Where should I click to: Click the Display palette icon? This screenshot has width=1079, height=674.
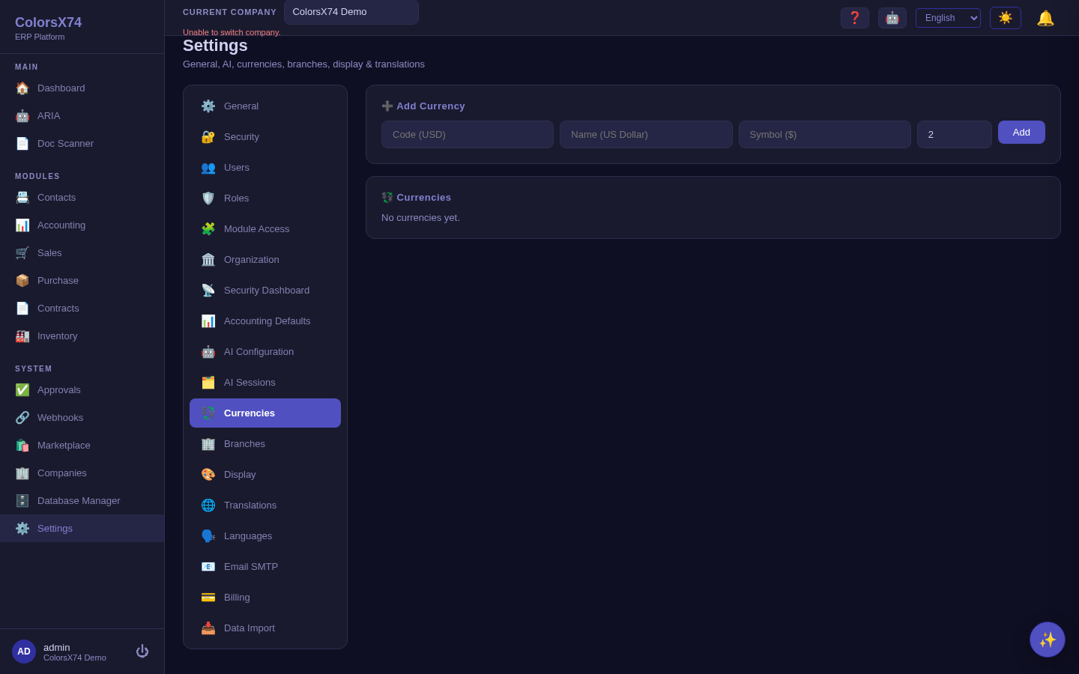208,475
